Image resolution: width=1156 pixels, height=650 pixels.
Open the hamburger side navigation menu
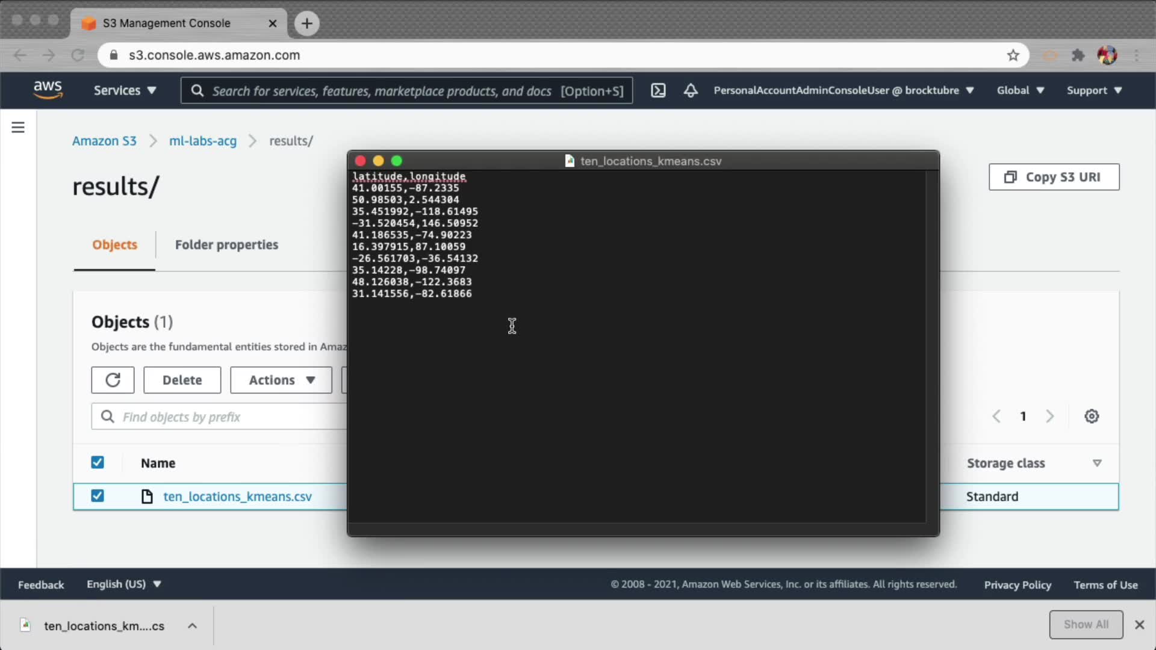[18, 128]
